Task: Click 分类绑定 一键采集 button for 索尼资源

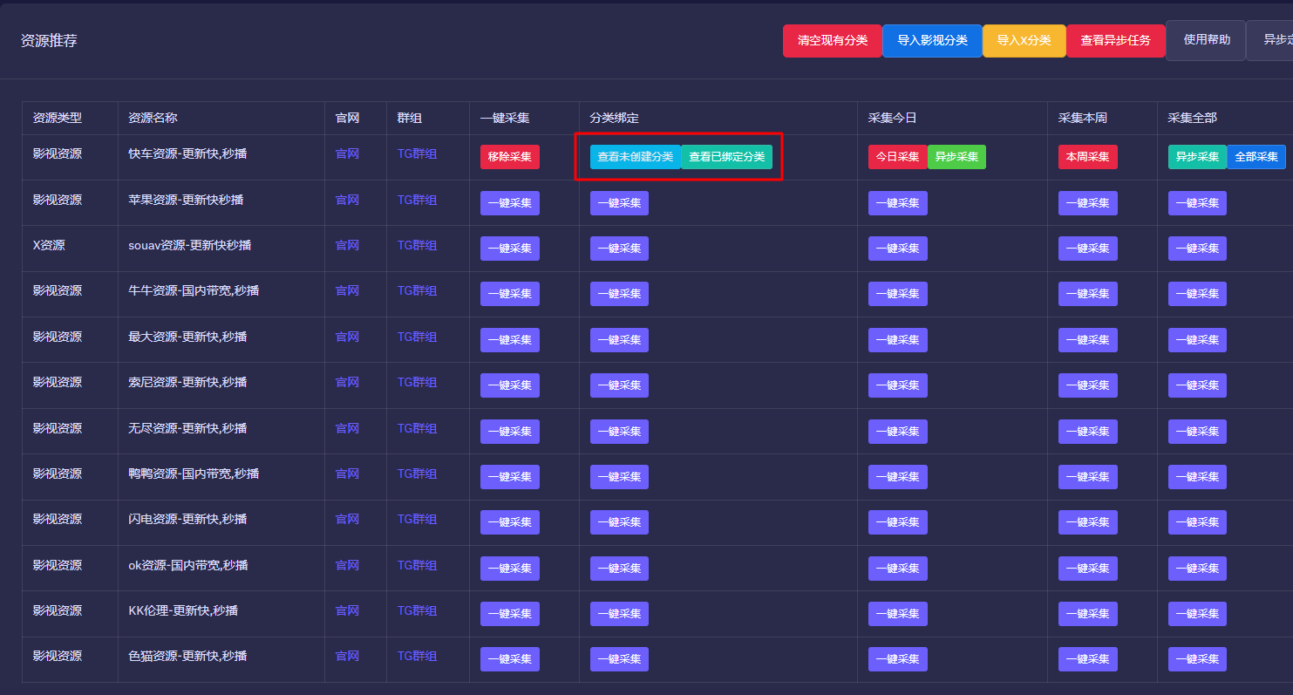Action: [619, 385]
